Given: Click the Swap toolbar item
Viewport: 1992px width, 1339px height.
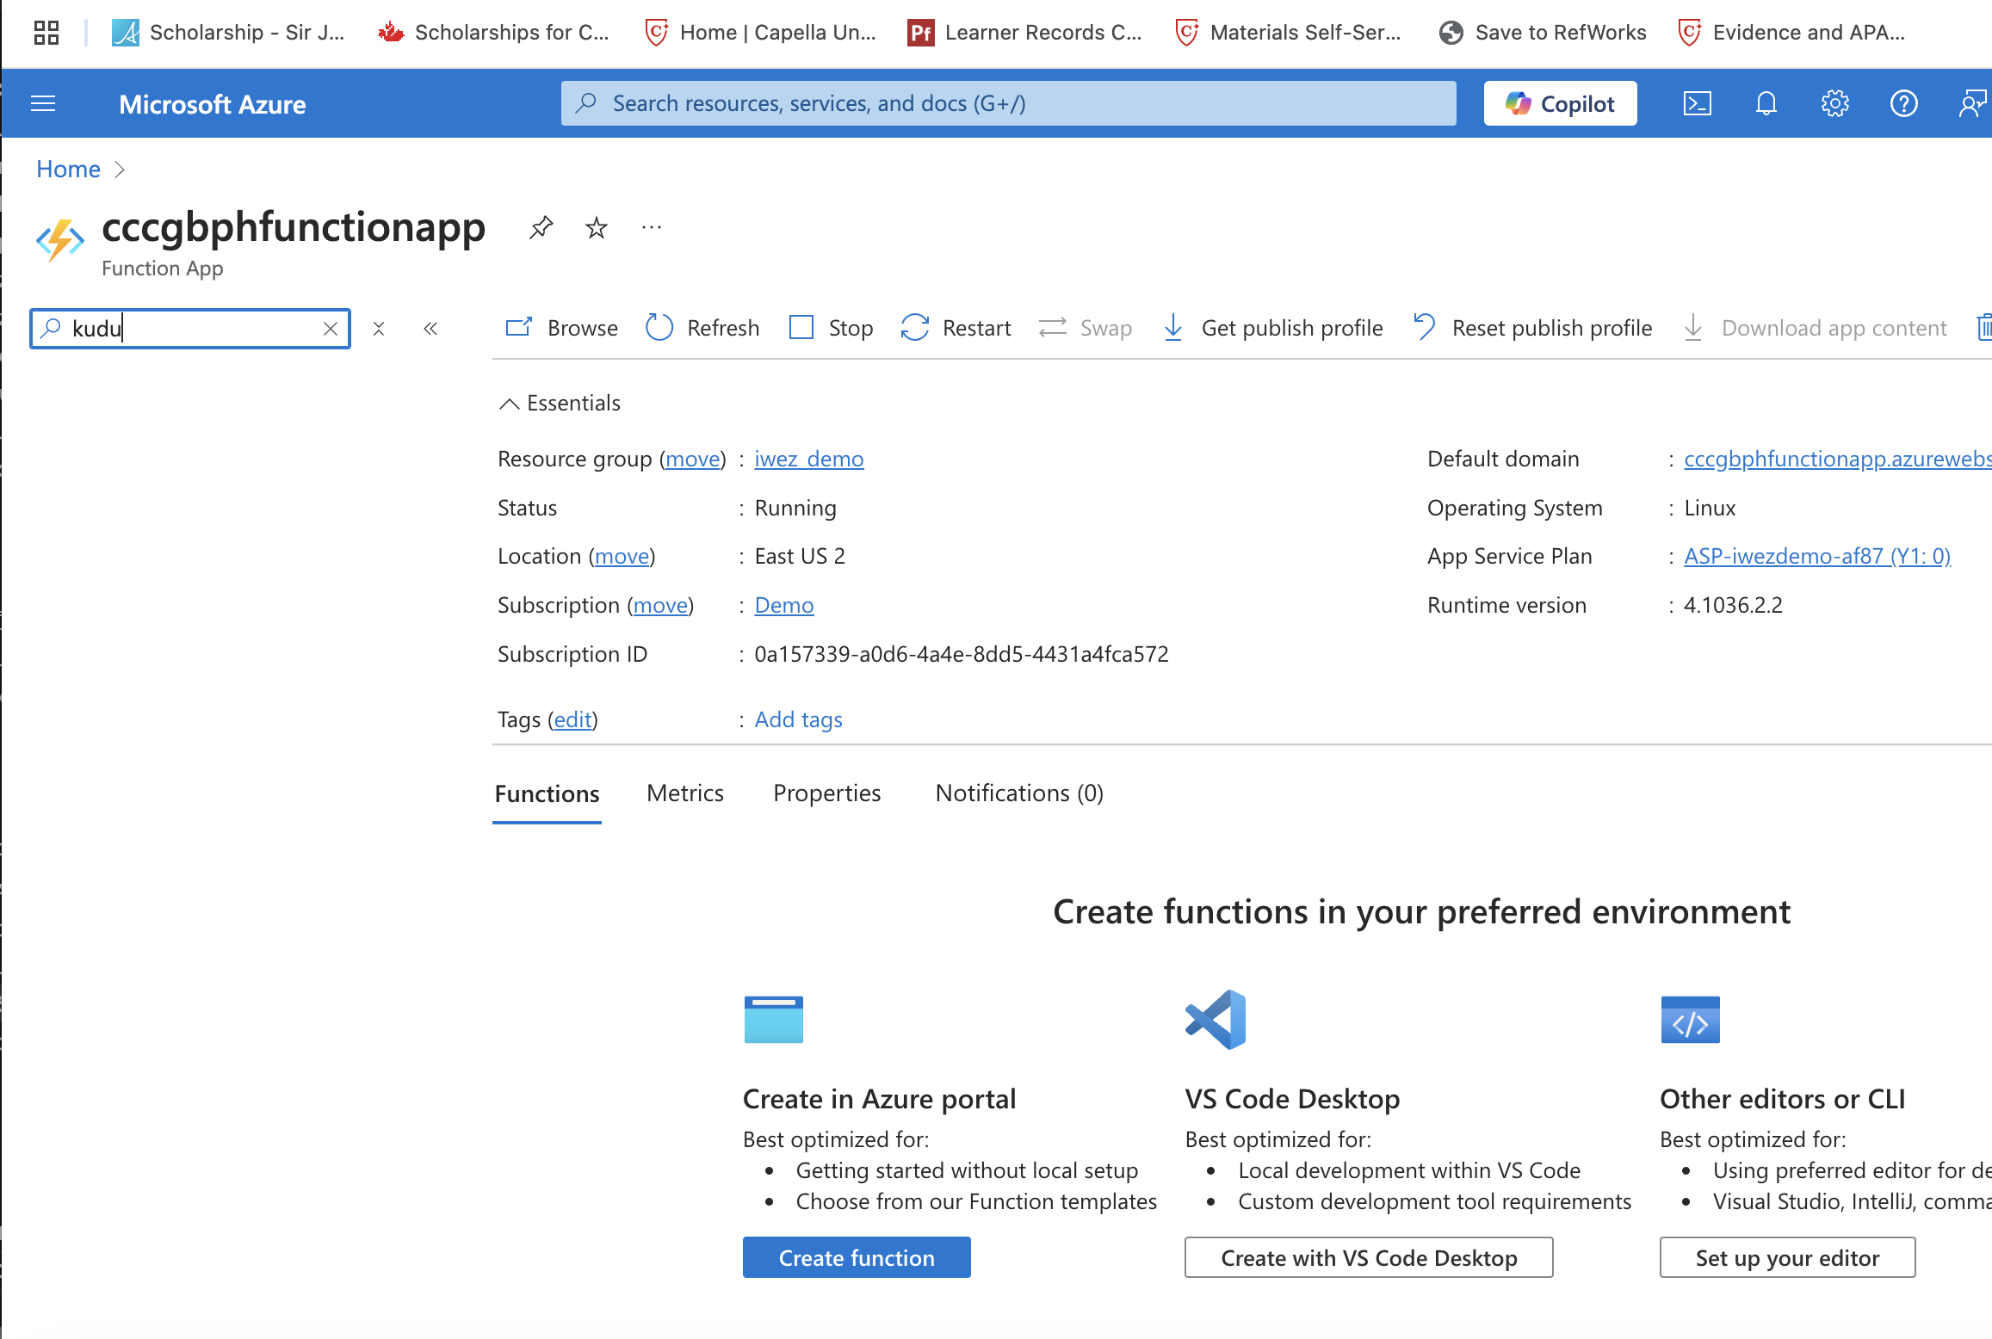Looking at the screenshot, I should (x=1085, y=328).
